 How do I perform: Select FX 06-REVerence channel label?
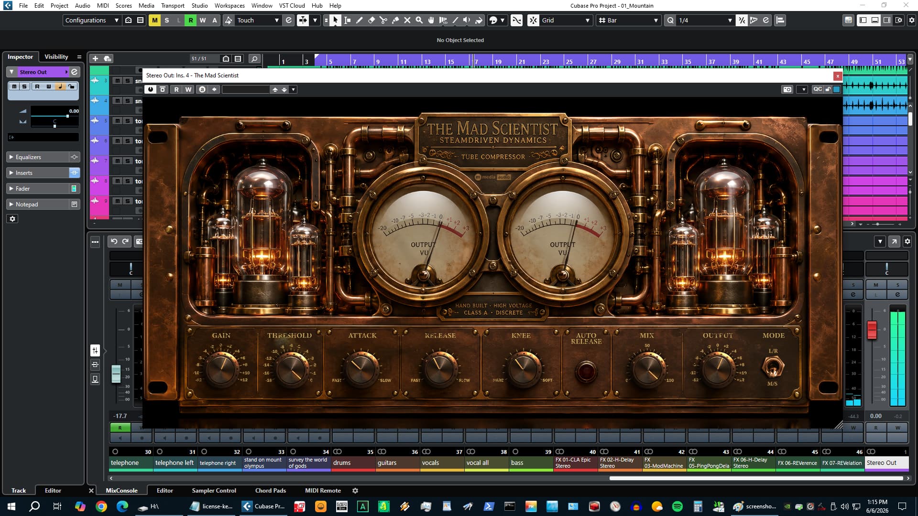(798, 462)
